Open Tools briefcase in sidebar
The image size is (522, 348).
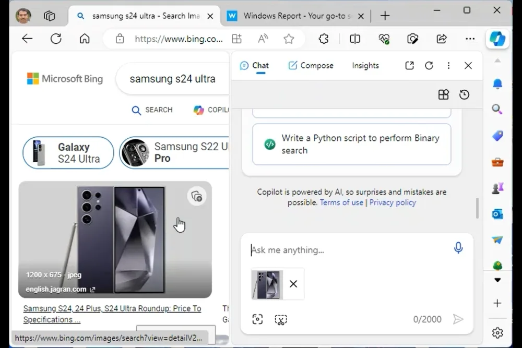(x=497, y=162)
